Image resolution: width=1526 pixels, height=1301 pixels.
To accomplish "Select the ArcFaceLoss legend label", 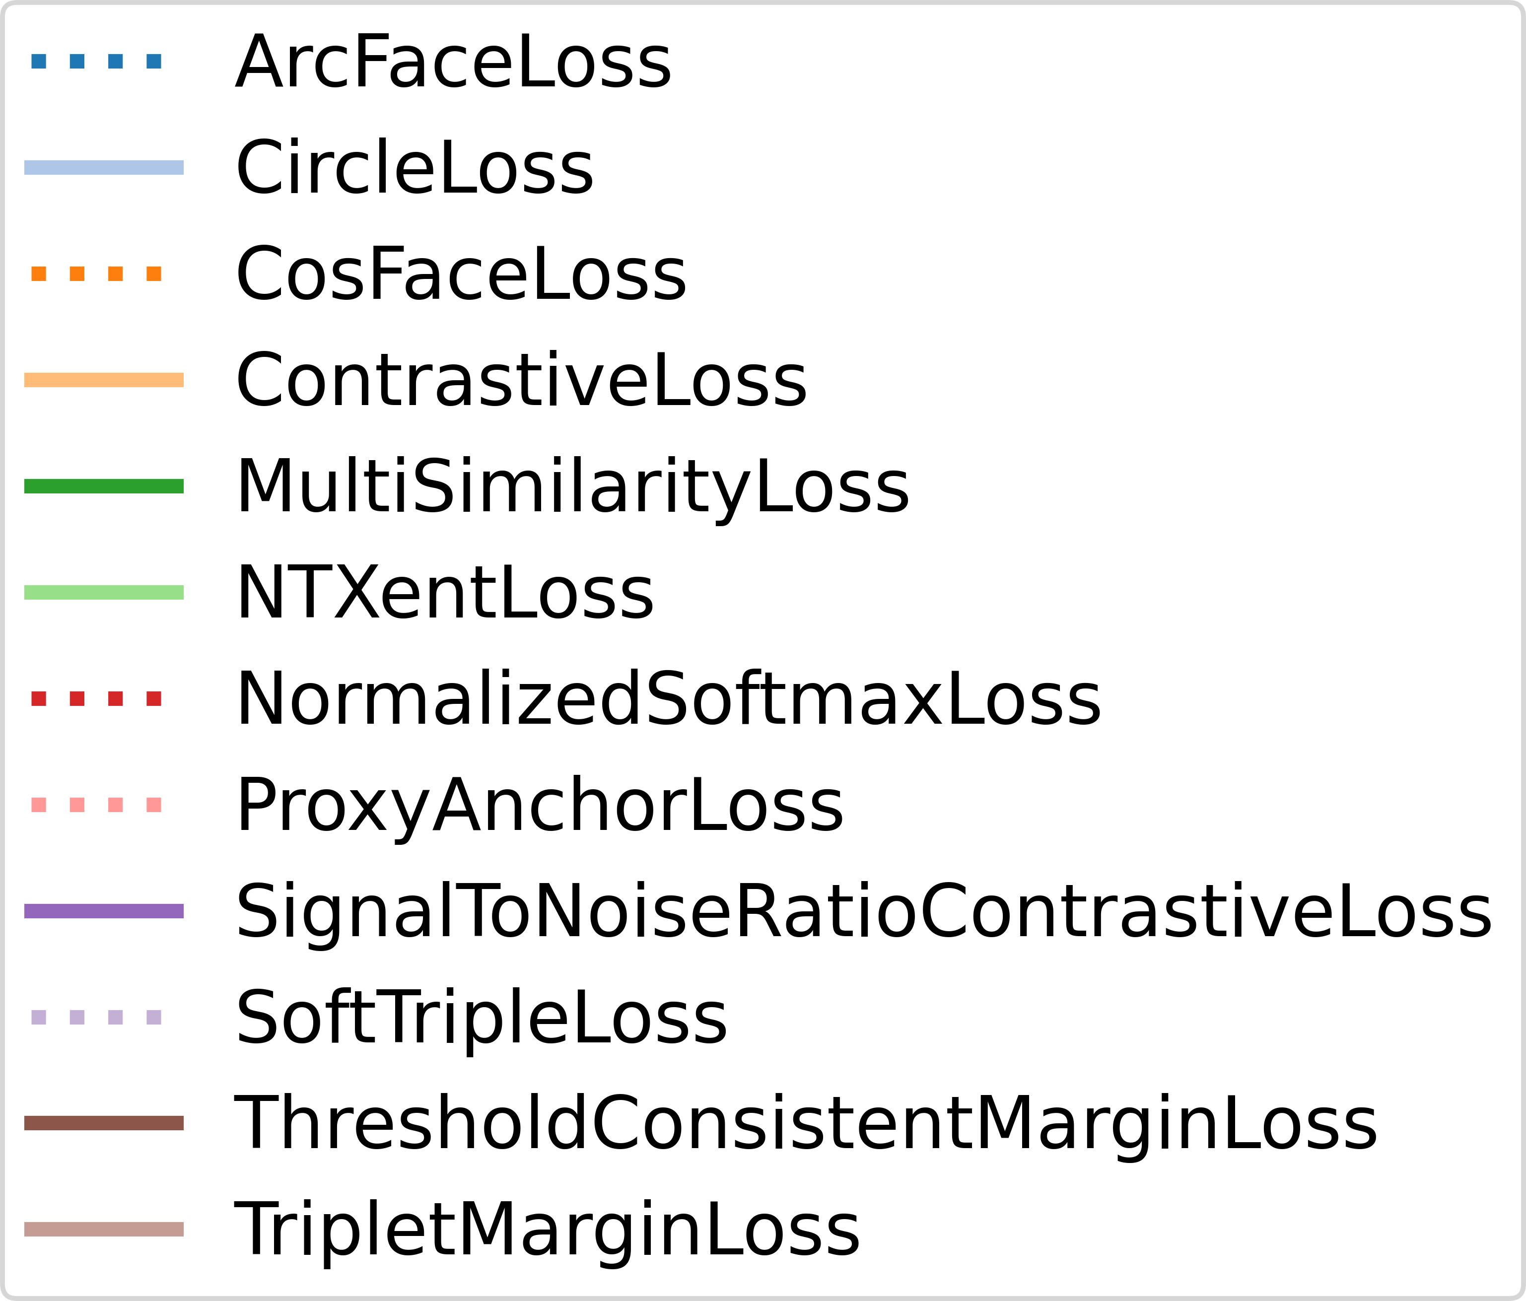I will [453, 62].
